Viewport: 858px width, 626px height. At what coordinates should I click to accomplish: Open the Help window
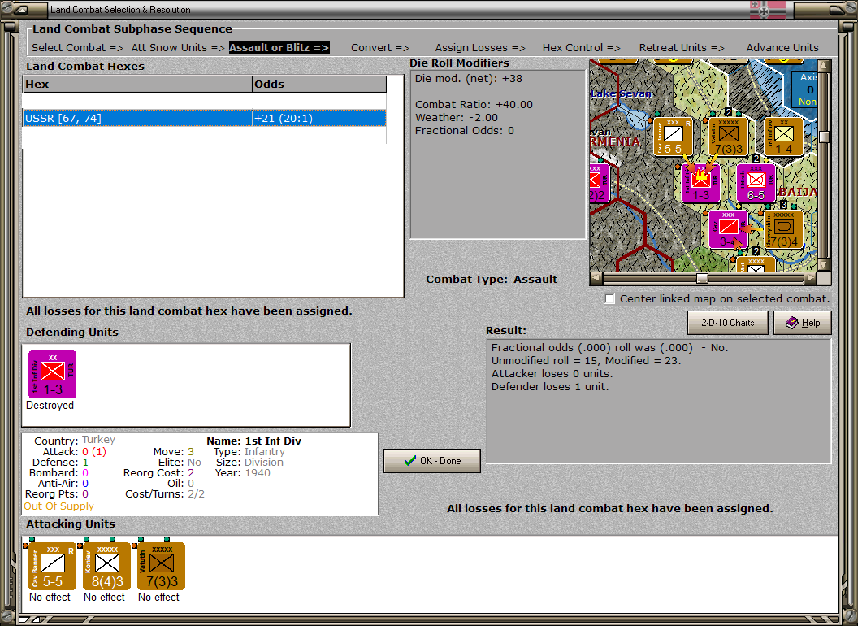tap(803, 323)
